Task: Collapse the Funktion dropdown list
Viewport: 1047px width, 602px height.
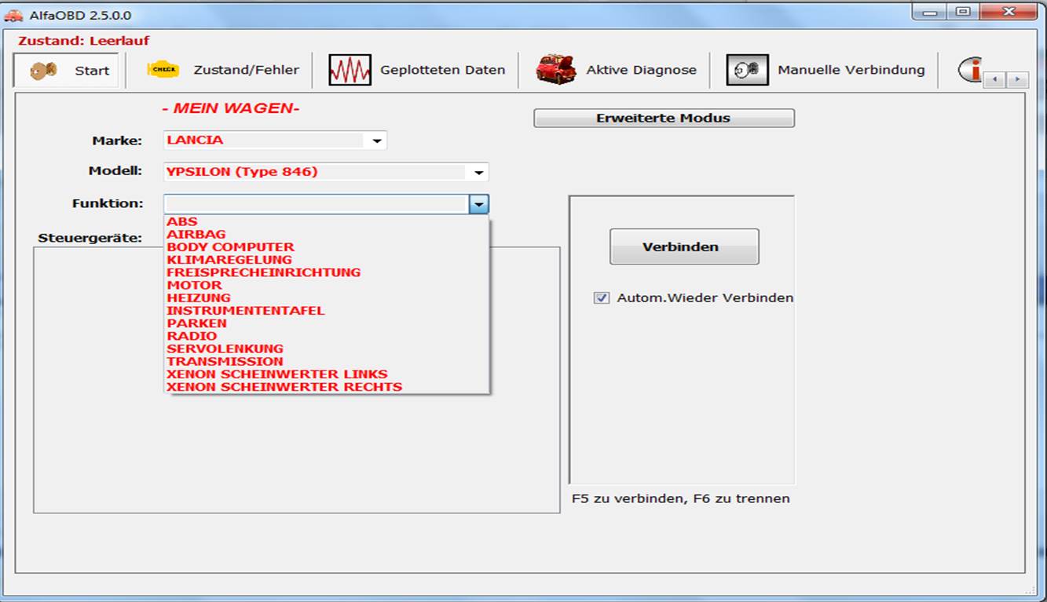Action: 478,205
